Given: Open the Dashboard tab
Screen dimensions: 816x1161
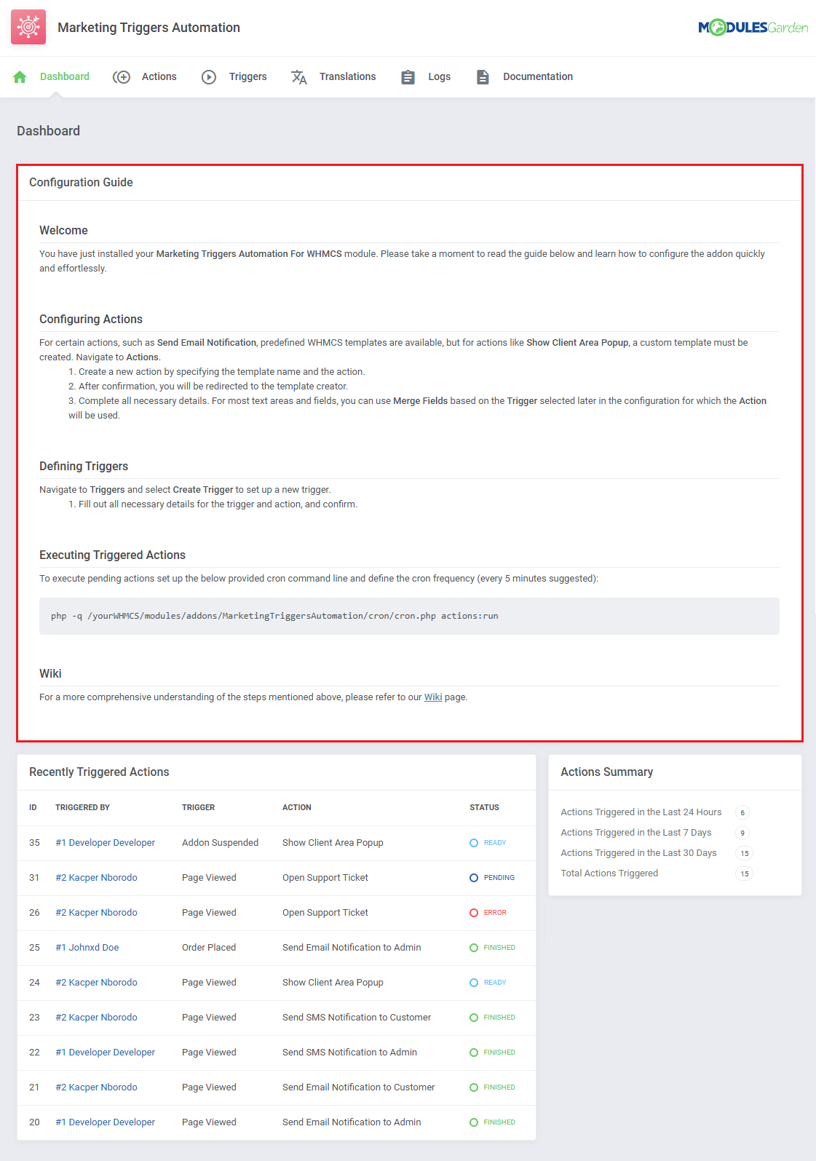Looking at the screenshot, I should [65, 76].
